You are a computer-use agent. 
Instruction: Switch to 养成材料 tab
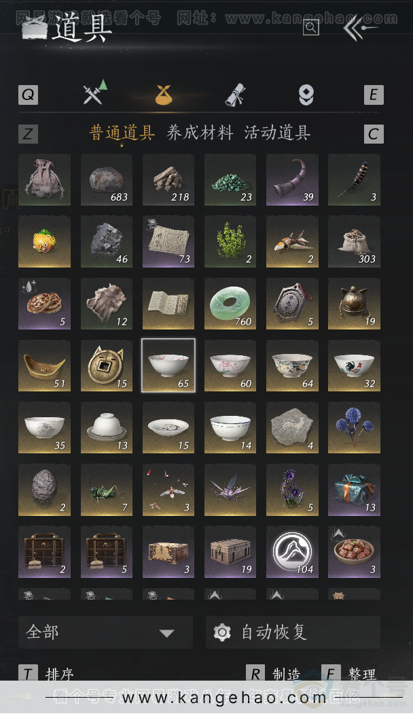click(200, 133)
